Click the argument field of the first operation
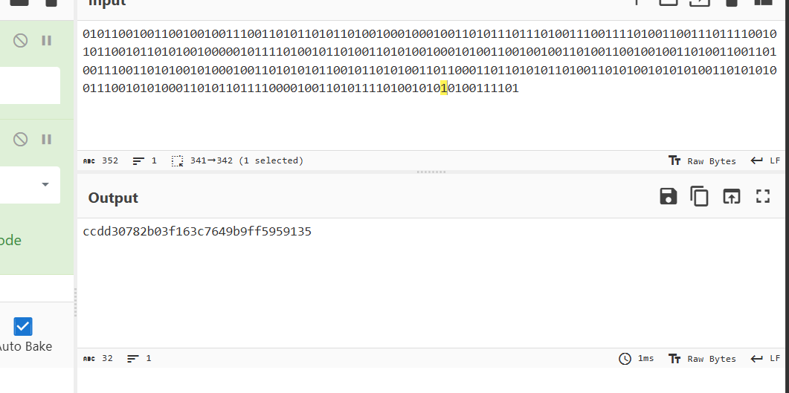Screen dimensions: 789x393 click(x=30, y=87)
